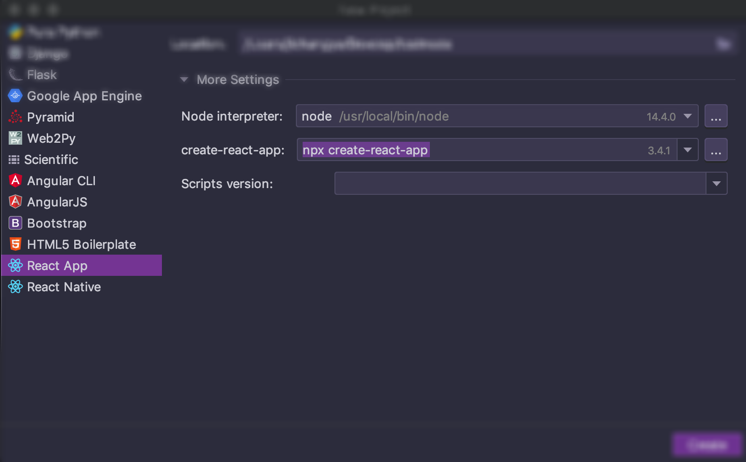This screenshot has height=462, width=746.
Task: Select React App project type
Action: pos(81,266)
